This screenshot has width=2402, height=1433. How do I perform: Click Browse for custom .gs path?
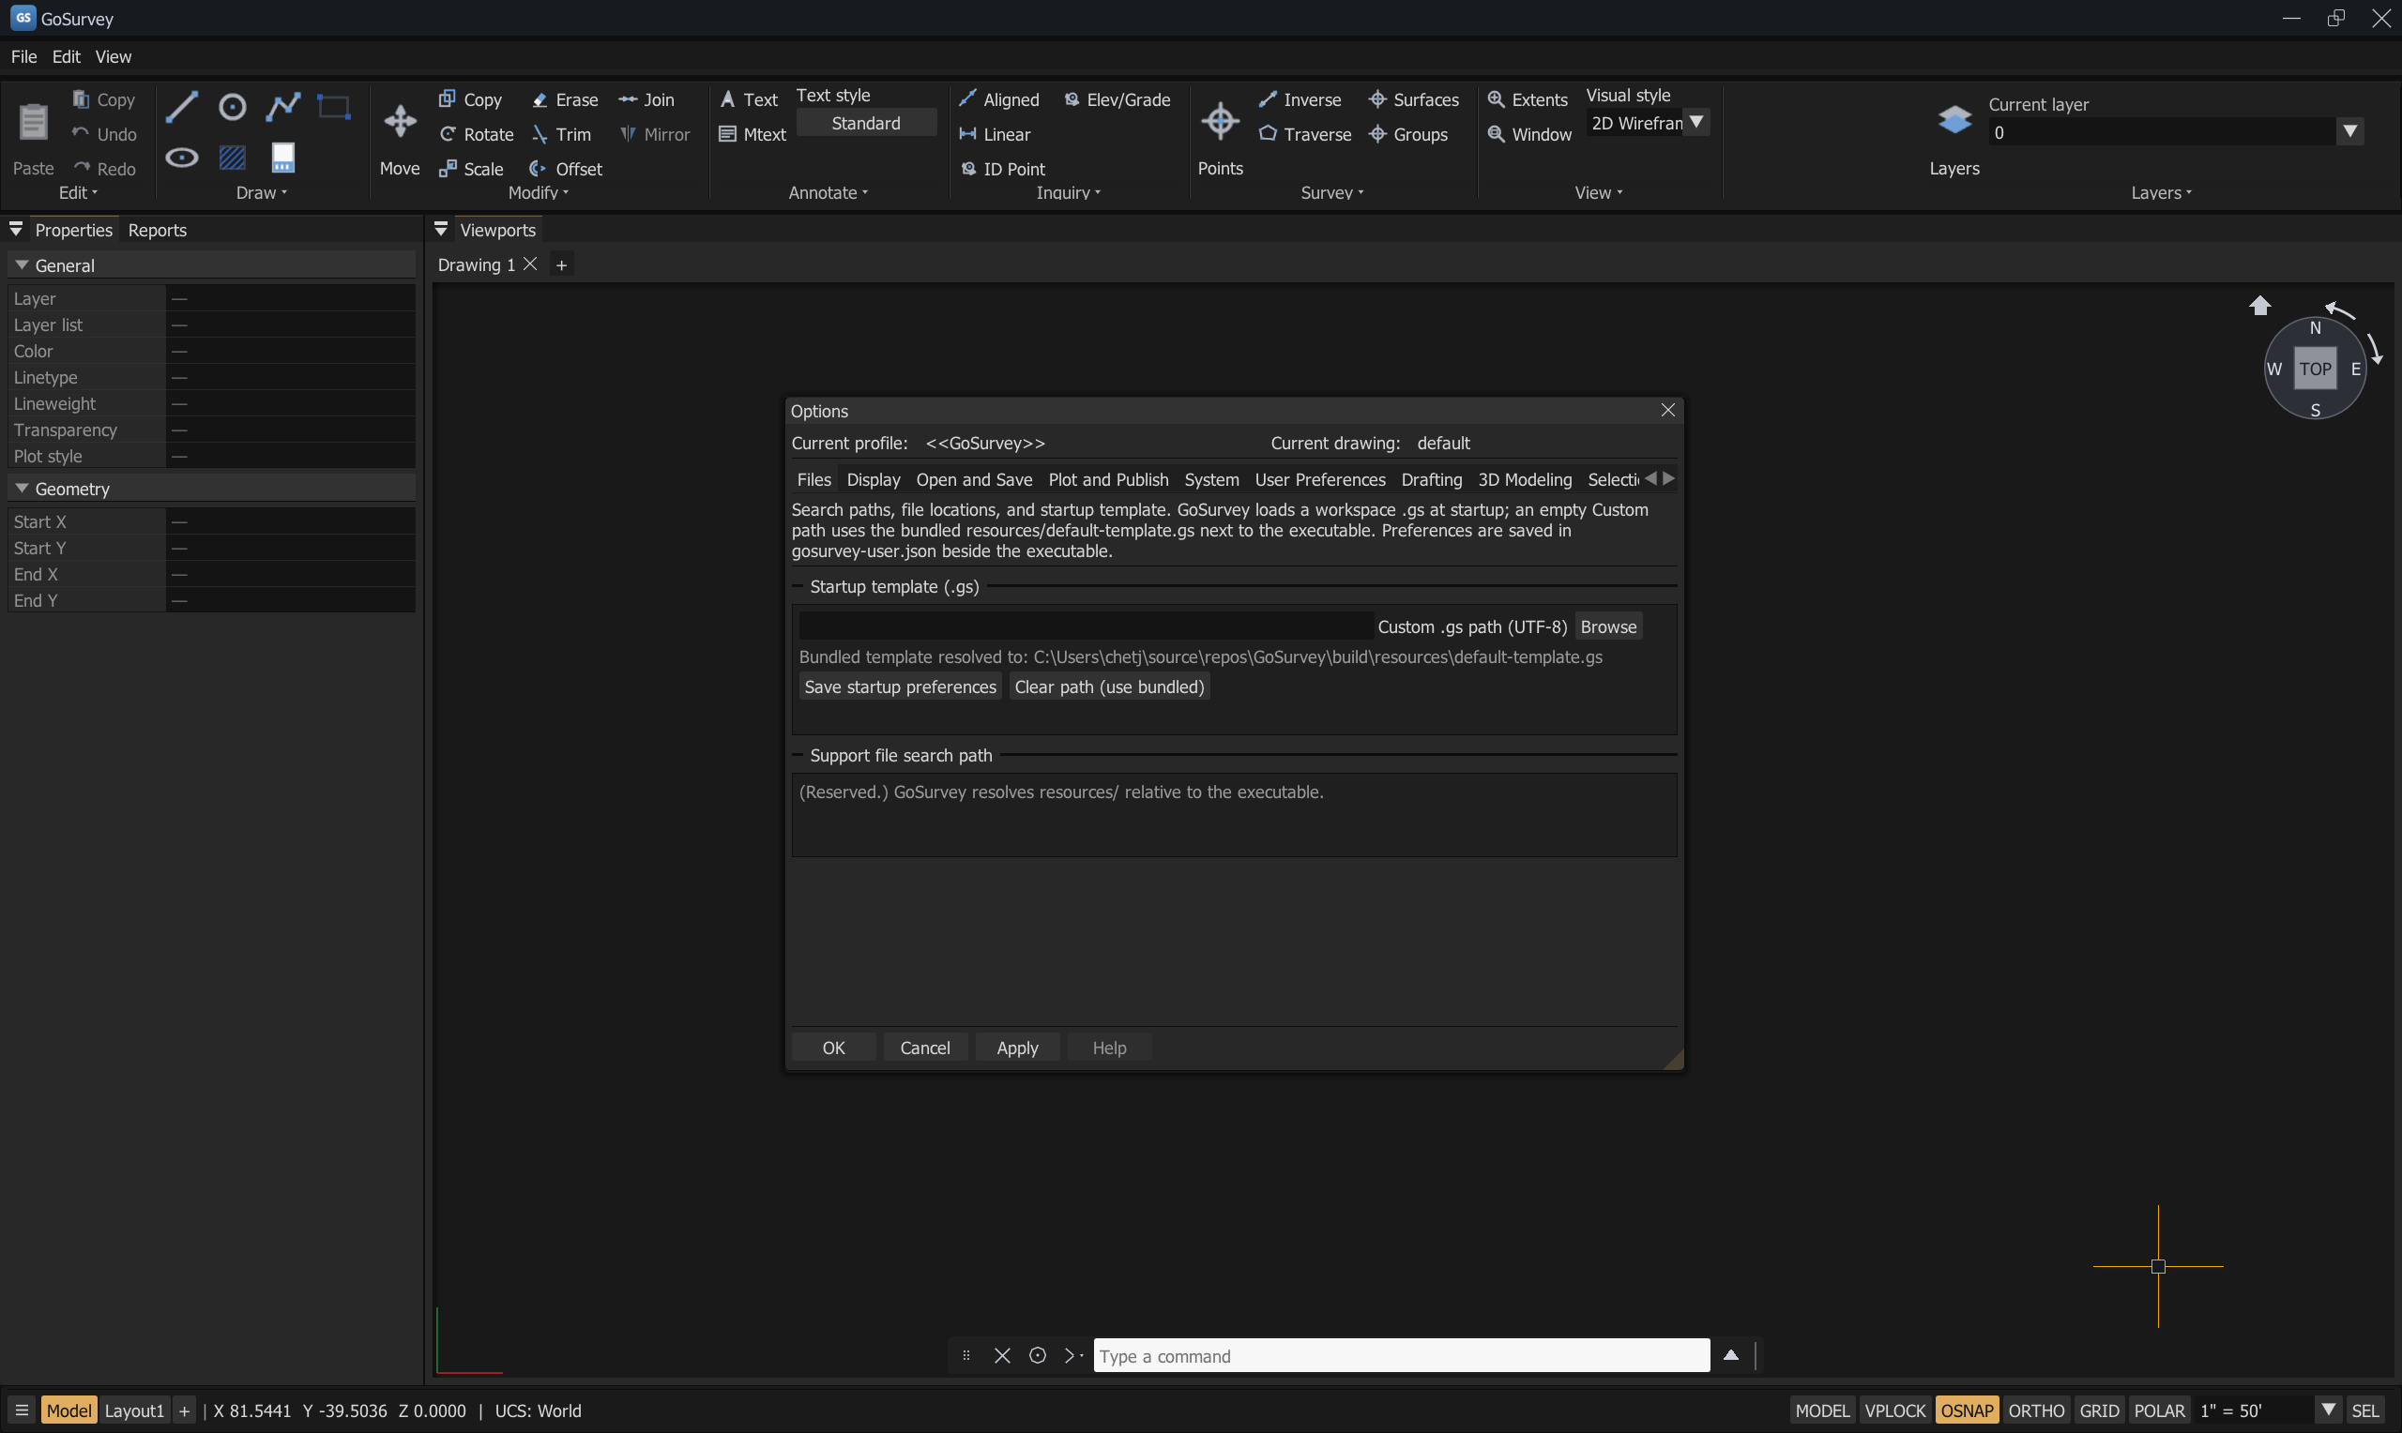(x=1608, y=626)
